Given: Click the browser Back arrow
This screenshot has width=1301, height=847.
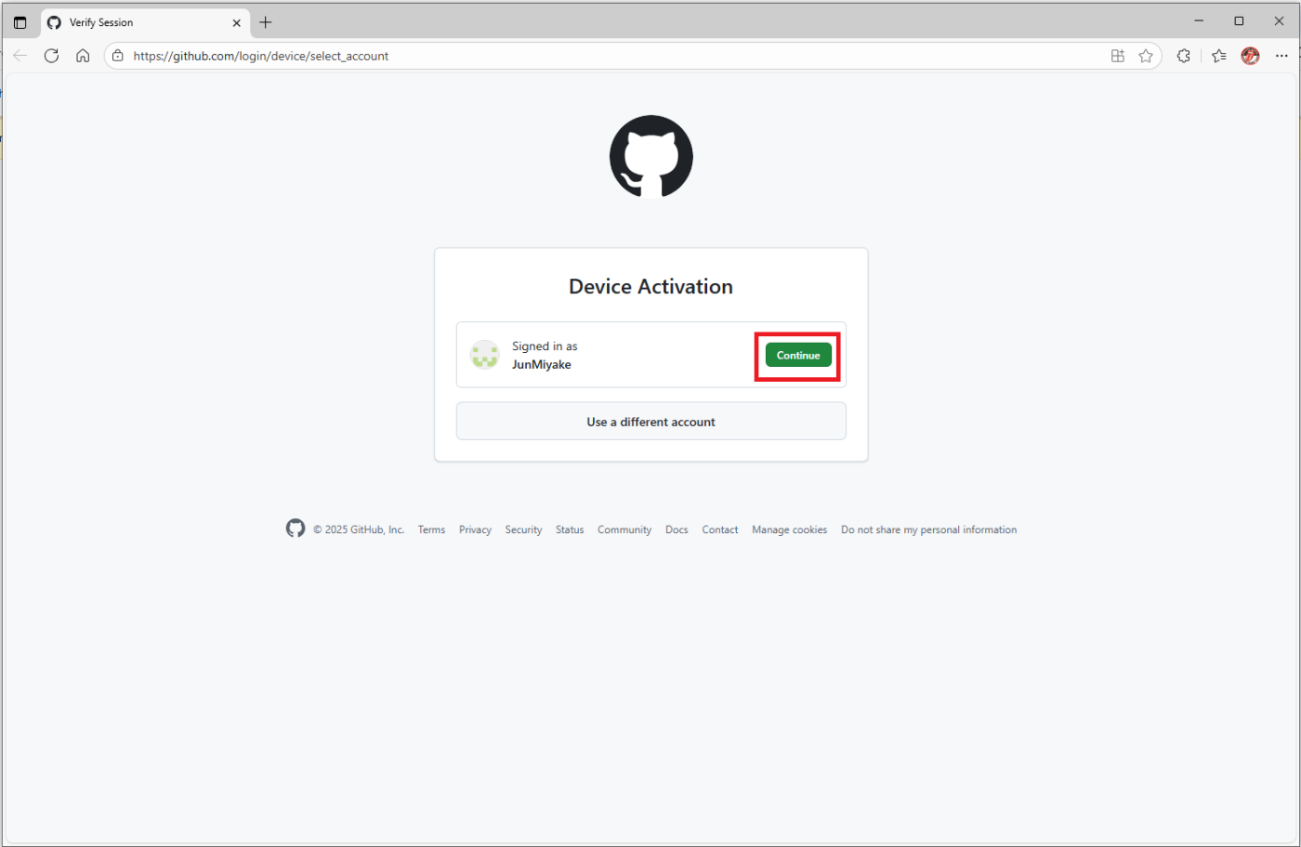Looking at the screenshot, I should click(20, 56).
